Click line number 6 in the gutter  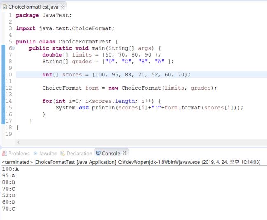pyautogui.click(x=10, y=48)
